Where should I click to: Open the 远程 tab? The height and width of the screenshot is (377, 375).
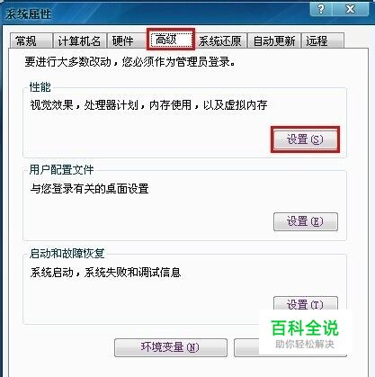click(x=323, y=41)
